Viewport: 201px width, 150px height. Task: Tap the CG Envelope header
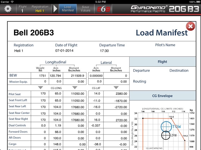coord(163,96)
